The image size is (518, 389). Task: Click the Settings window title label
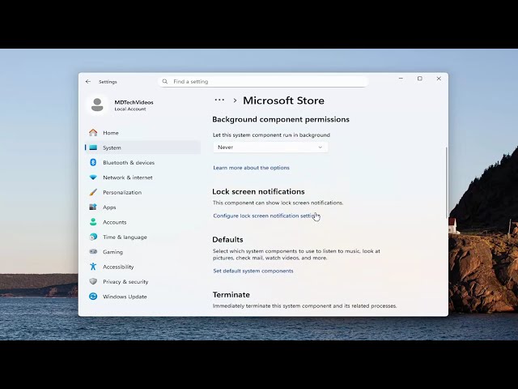[x=108, y=82]
